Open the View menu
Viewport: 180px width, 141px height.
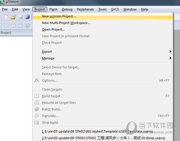26,9
